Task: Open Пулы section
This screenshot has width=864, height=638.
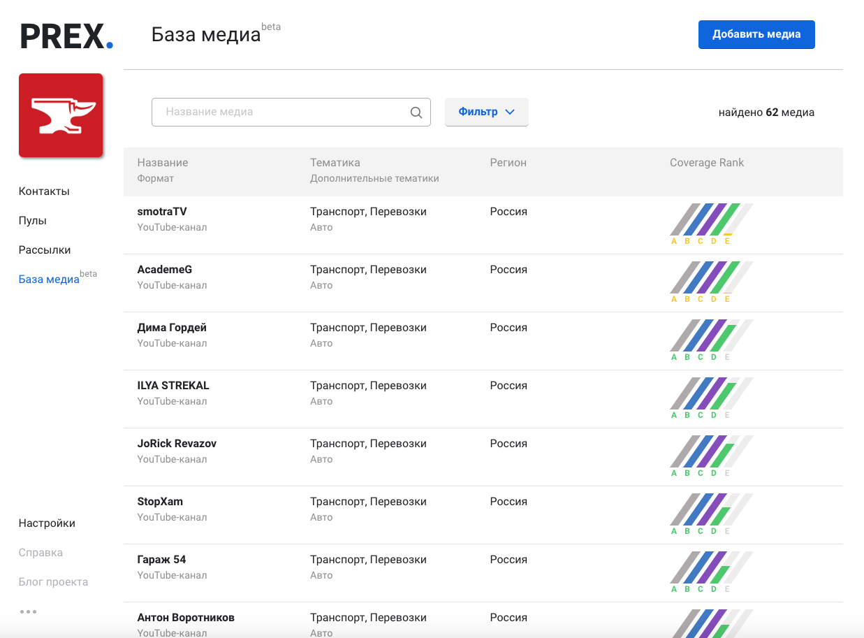Action: [32, 221]
